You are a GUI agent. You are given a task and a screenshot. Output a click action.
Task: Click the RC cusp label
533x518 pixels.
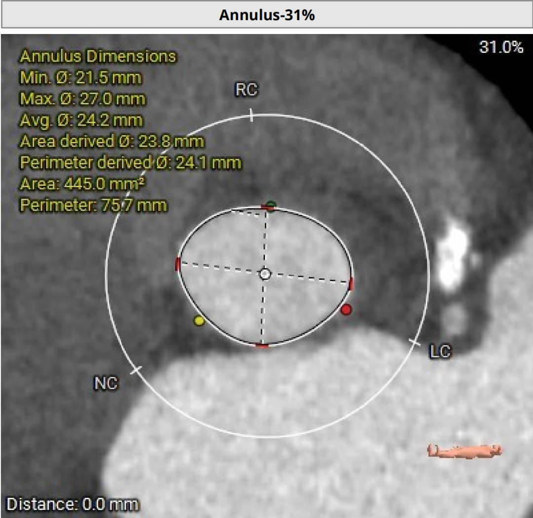246,90
